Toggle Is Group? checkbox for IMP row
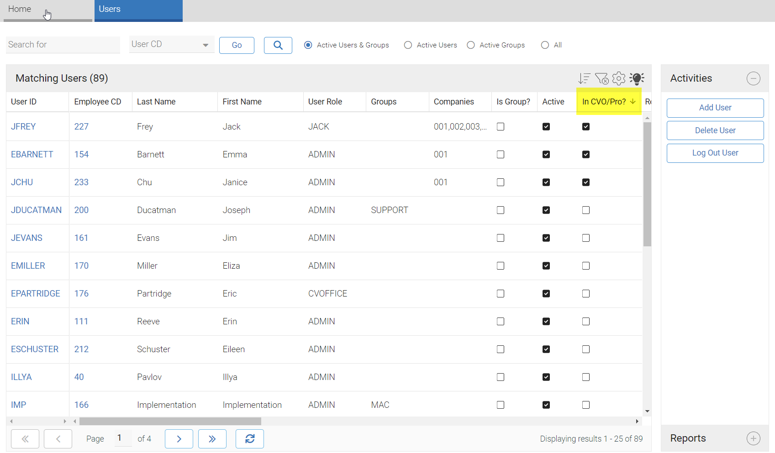 501,405
